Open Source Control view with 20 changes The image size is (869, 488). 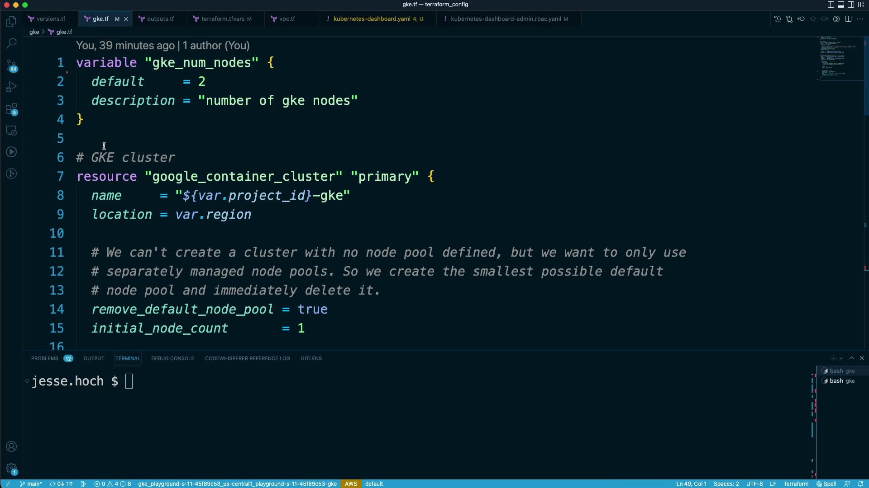tap(11, 66)
